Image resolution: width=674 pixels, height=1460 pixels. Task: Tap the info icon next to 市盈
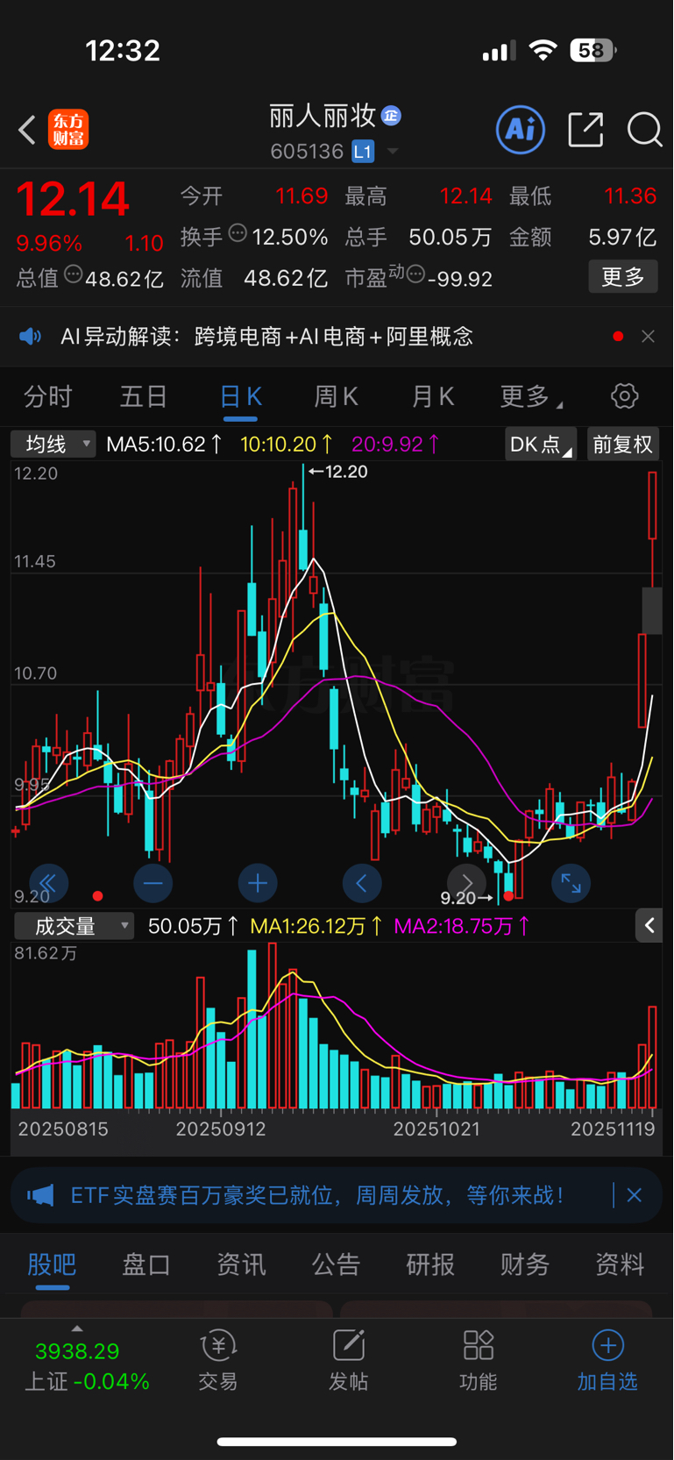point(415,274)
